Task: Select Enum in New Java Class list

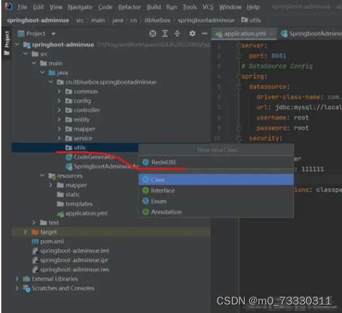Action: tap(216, 201)
